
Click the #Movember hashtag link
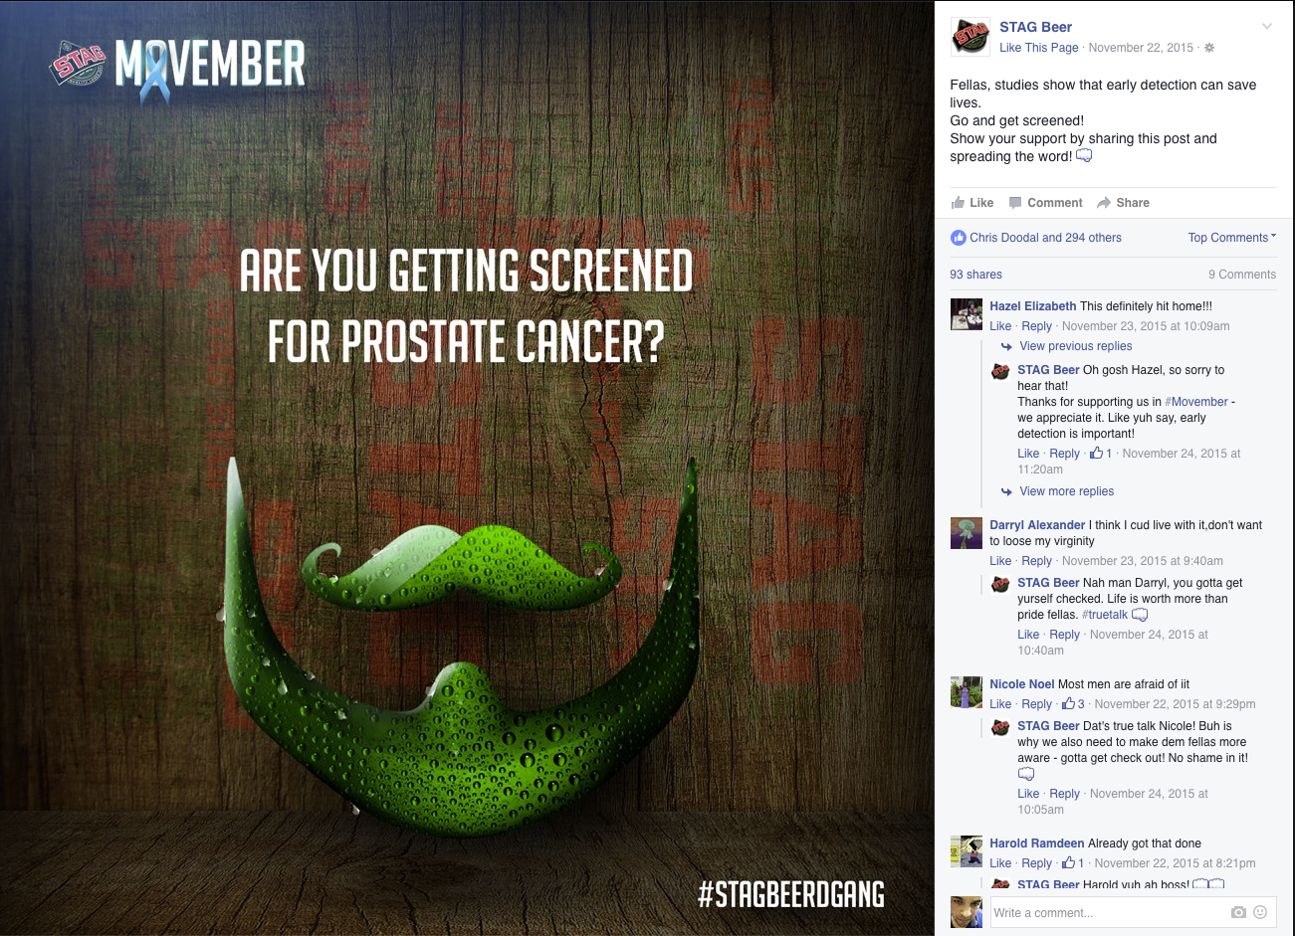point(1196,402)
